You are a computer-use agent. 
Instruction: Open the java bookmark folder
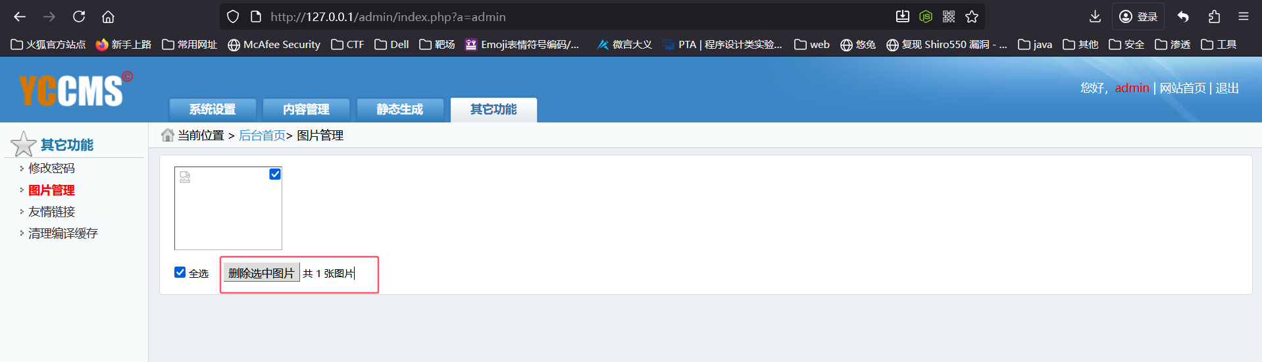(1034, 44)
